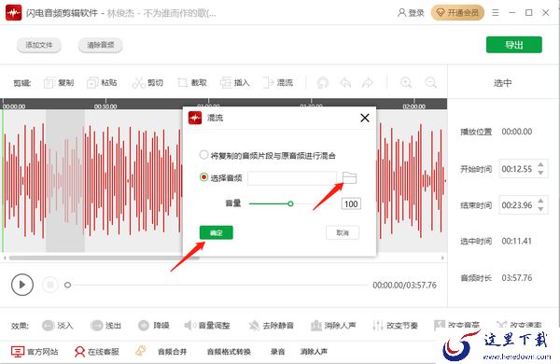Open the hamburger menu in title bar

pos(496,13)
